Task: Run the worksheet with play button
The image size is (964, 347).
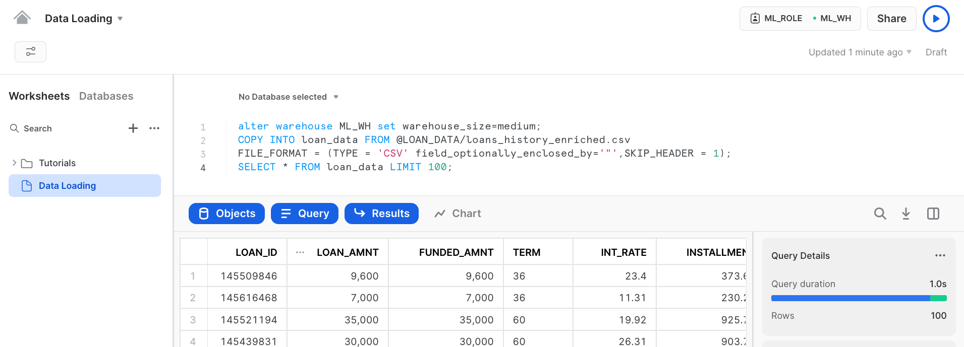Action: (x=936, y=19)
